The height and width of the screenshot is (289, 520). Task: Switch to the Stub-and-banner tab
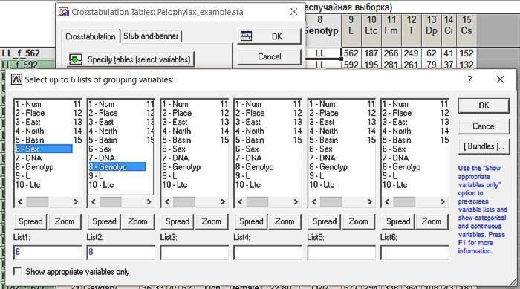click(x=151, y=36)
